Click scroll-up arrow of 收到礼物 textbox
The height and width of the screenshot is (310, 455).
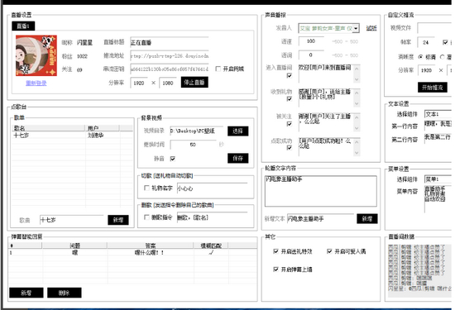click(x=357, y=93)
